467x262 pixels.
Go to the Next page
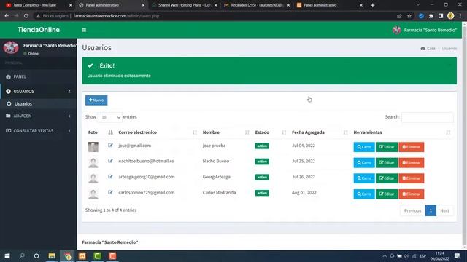444,210
